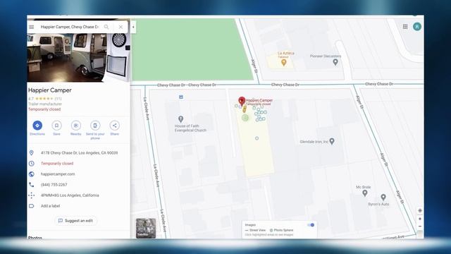Select Pioneer Diecasters map pin
Image resolution: width=451 pixels, height=254 pixels.
click(335, 62)
